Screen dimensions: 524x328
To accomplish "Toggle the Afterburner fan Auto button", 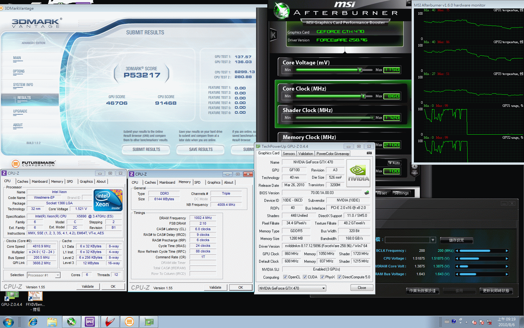I will pyautogui.click(x=395, y=163).
